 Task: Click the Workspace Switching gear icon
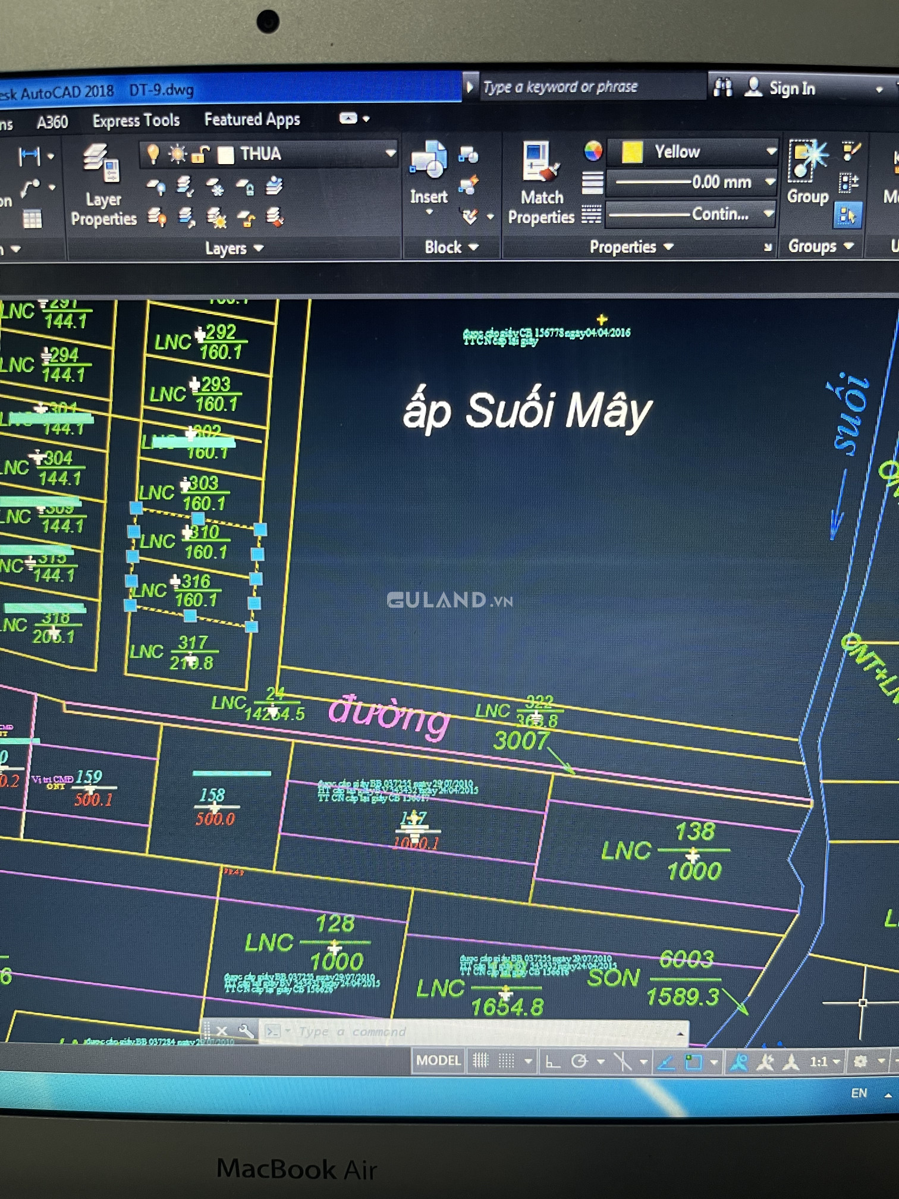click(x=860, y=1062)
